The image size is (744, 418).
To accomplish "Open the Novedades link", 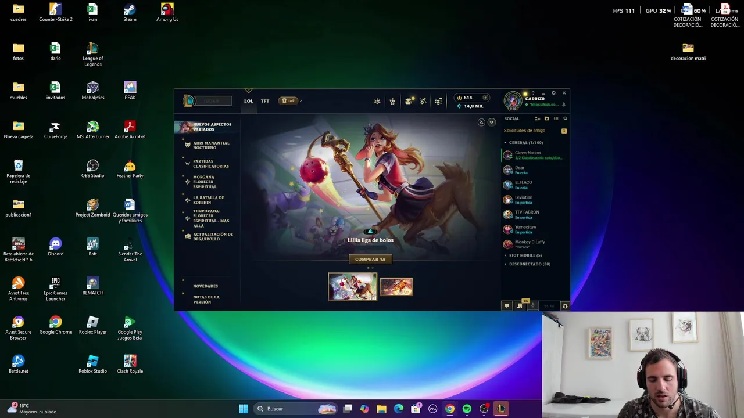I will pyautogui.click(x=205, y=286).
